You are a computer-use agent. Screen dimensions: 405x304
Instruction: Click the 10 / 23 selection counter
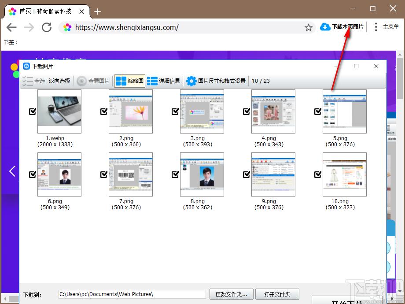(261, 81)
